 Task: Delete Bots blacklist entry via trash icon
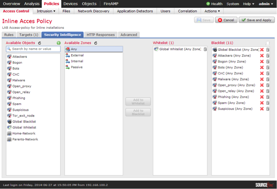click(268, 68)
